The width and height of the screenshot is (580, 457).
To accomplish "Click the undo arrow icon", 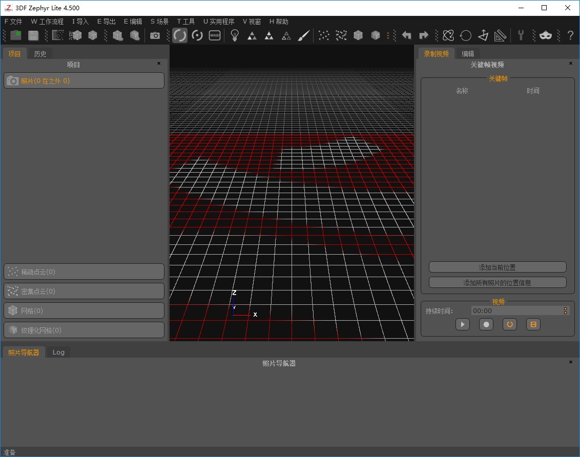I will [407, 35].
